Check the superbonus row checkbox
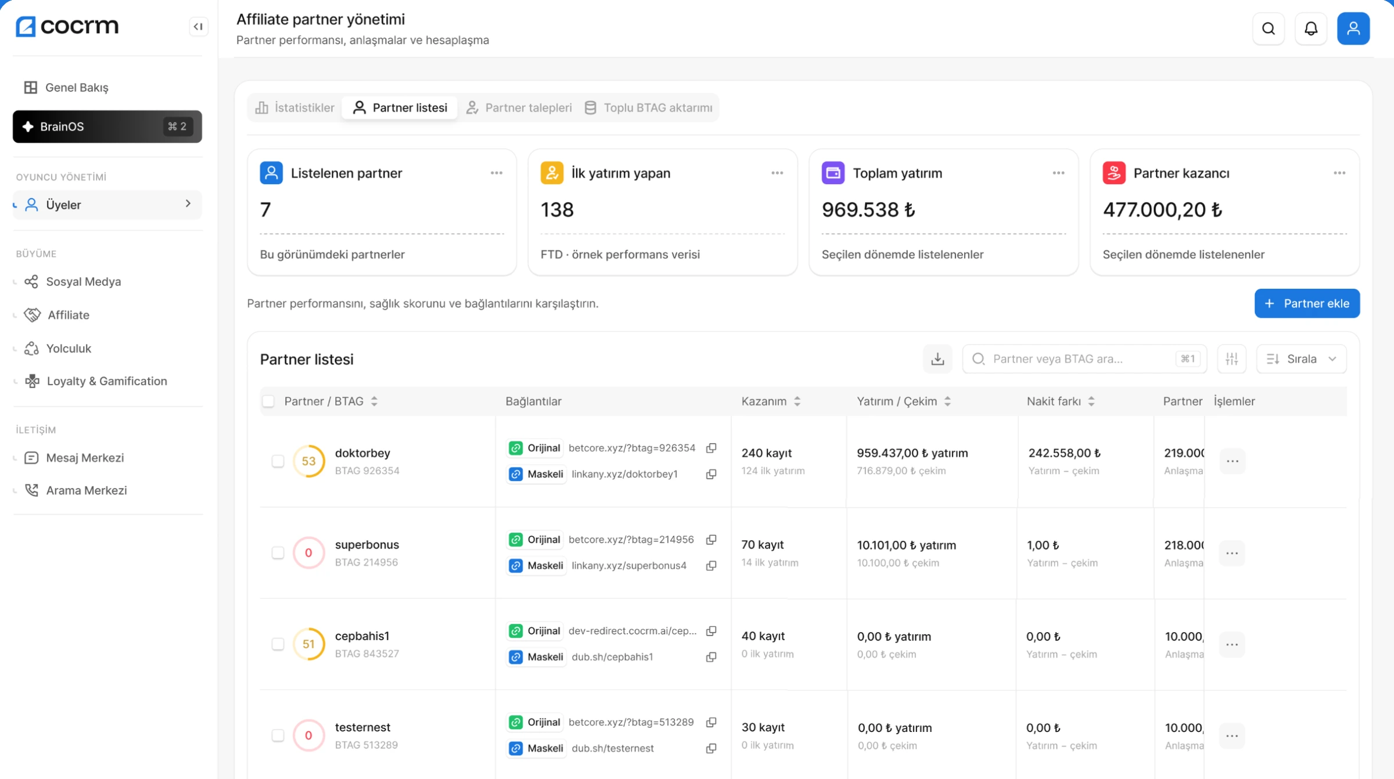This screenshot has height=779, width=1394. coord(278,552)
